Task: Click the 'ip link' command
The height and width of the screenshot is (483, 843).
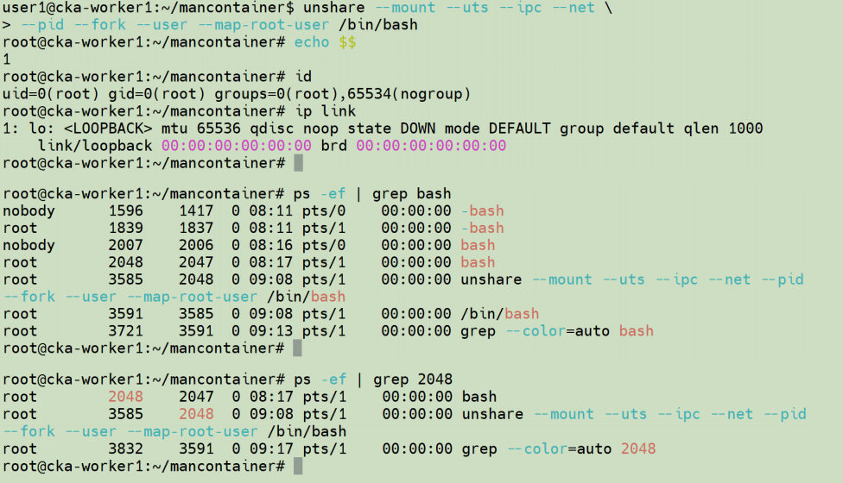Action: 325,111
